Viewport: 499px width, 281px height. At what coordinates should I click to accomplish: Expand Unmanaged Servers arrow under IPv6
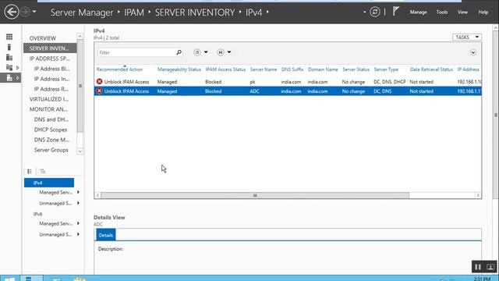[x=78, y=234]
